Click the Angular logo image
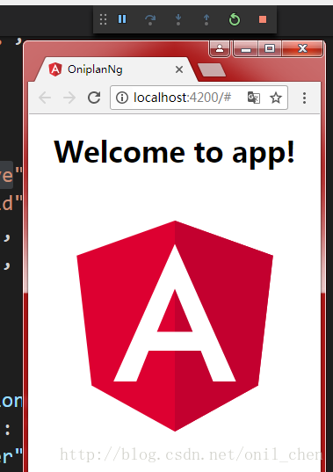 tap(175, 326)
